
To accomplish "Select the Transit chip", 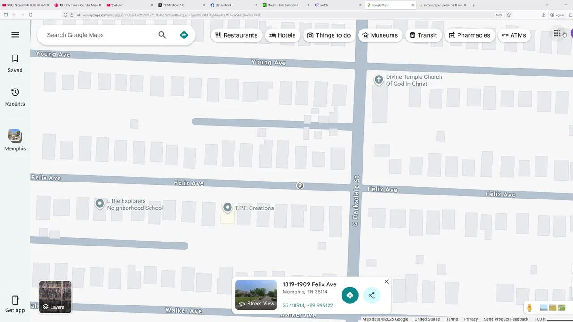I will point(423,35).
